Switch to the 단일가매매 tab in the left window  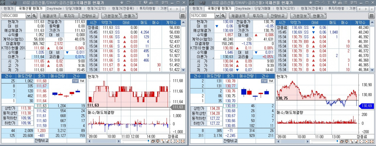[x=74, y=8]
